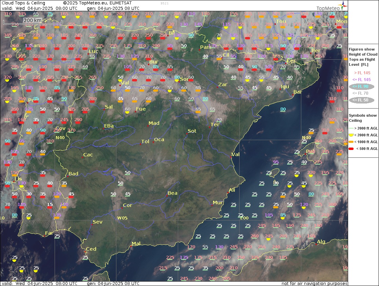Select the '<= FL 90' legend oval
This screenshot has width=379, height=286.
pyautogui.click(x=361, y=86)
